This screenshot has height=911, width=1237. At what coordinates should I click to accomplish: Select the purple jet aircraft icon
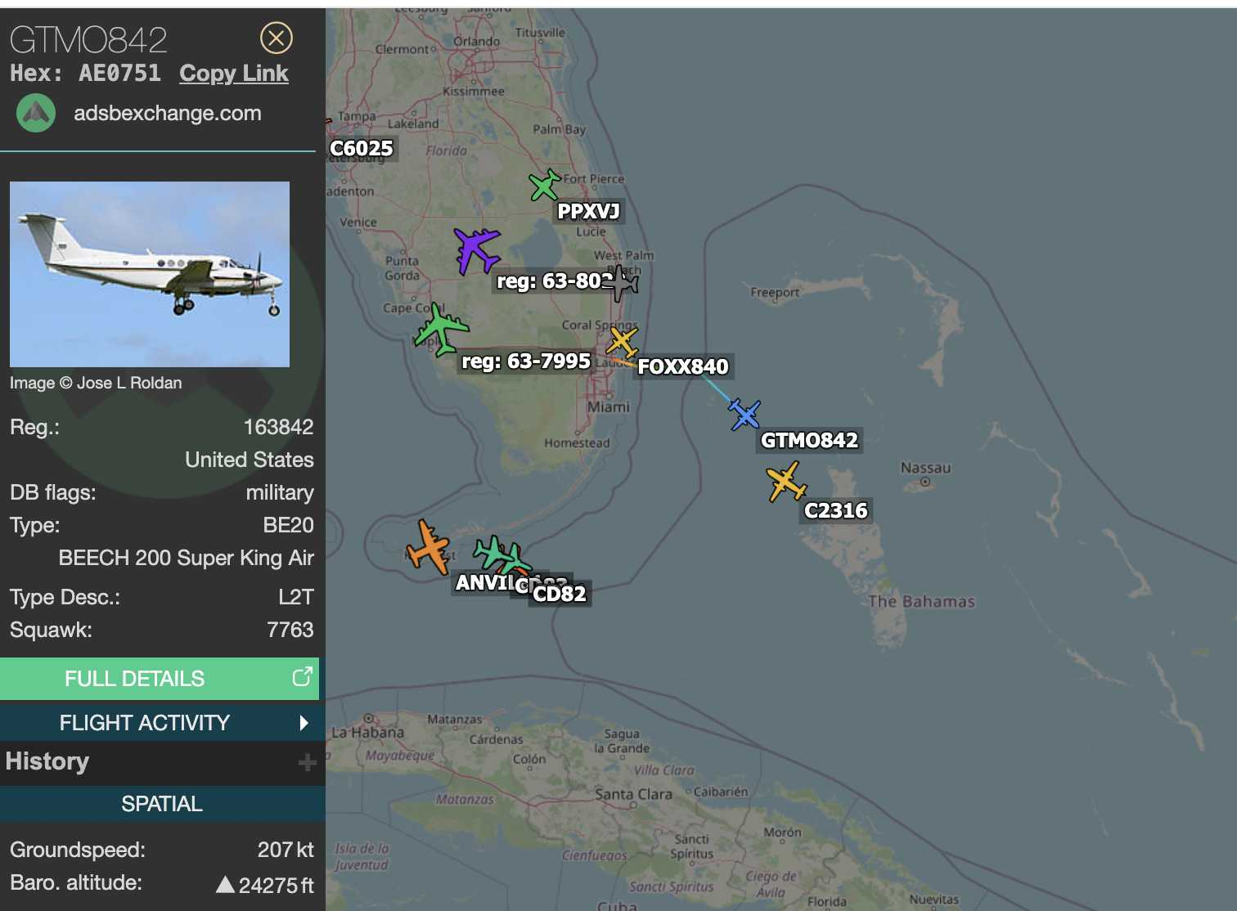point(476,249)
